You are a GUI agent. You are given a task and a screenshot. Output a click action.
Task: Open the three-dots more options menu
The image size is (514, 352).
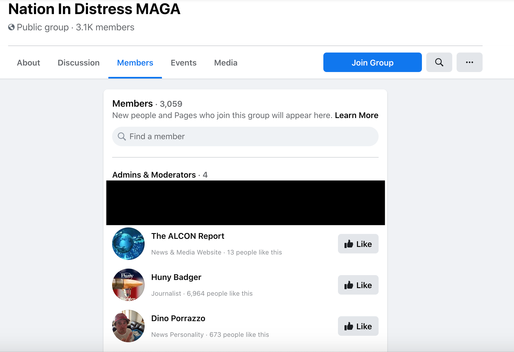coord(469,62)
